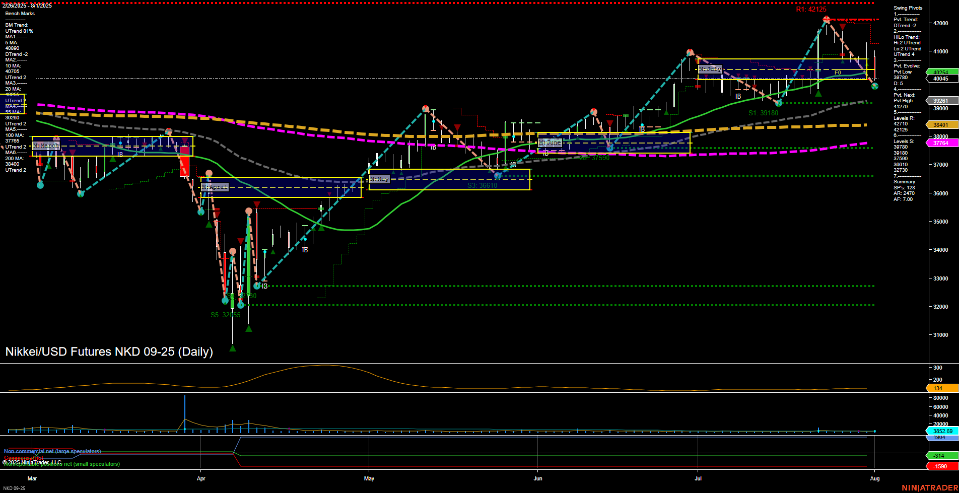Click Nonreportable positions net (small speculators) legend
Screen dimensions: 959x493
(x=61, y=464)
